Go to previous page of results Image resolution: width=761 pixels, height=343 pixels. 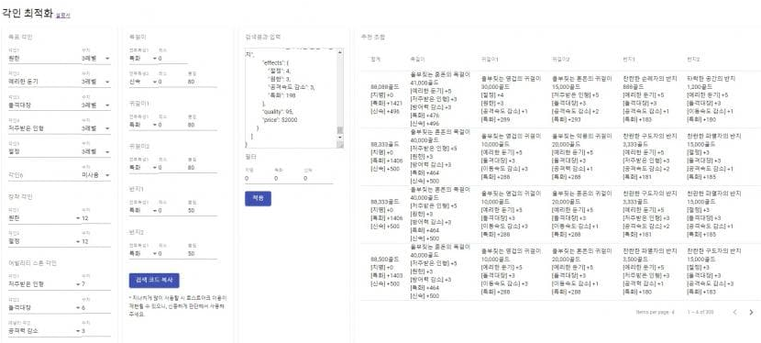point(734,313)
